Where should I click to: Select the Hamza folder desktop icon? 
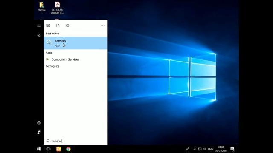tap(42, 7)
